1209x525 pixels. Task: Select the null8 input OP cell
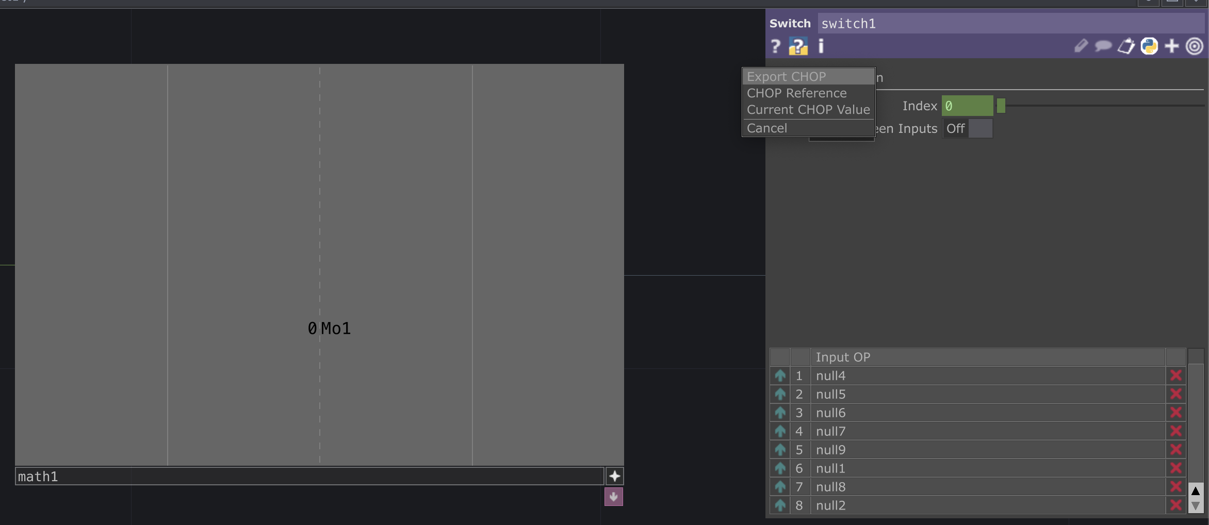[x=988, y=487]
